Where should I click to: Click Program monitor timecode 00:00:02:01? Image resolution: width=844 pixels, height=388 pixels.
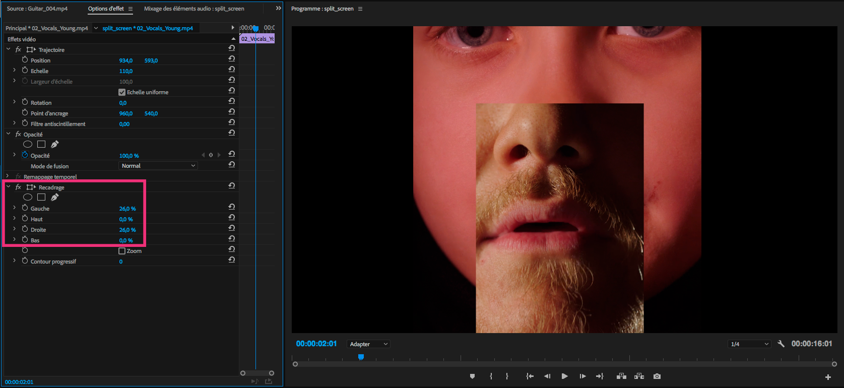click(316, 344)
